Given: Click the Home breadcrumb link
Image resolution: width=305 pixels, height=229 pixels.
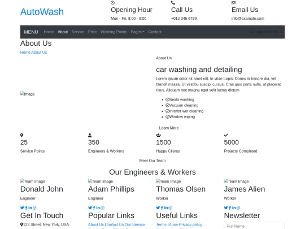Looking at the screenshot, I should [x=25, y=52].
